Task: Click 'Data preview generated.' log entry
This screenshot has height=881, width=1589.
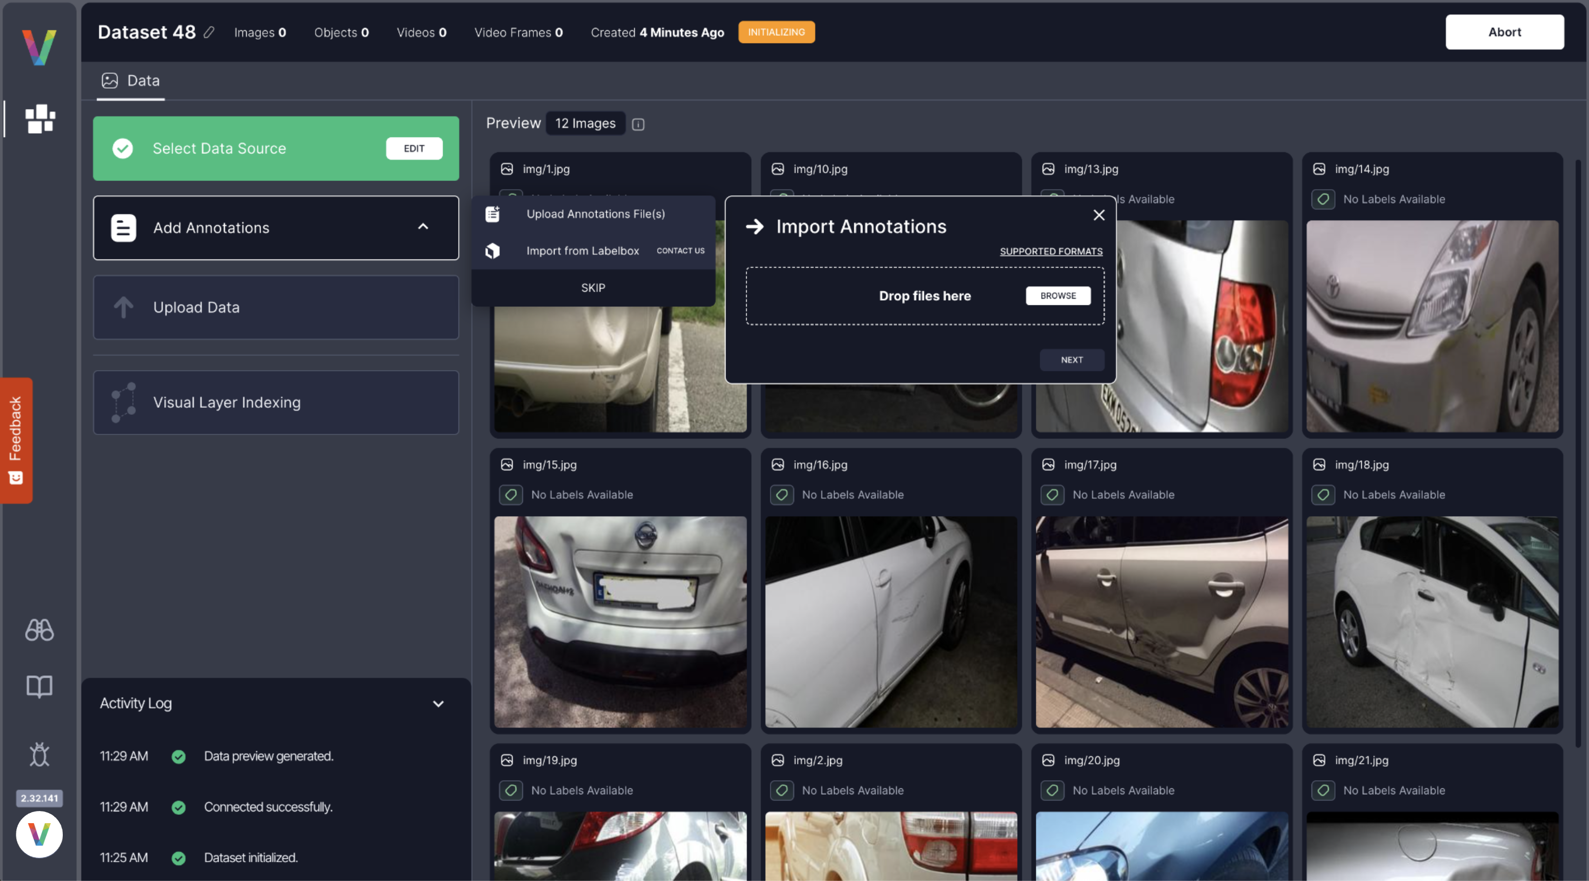Action: point(268,756)
